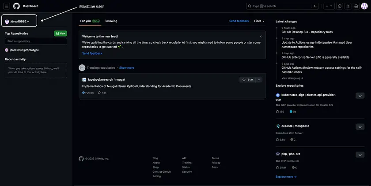This screenshot has width=371, height=186.
Task: Open the Terms footer link
Action: click(x=216, y=158)
